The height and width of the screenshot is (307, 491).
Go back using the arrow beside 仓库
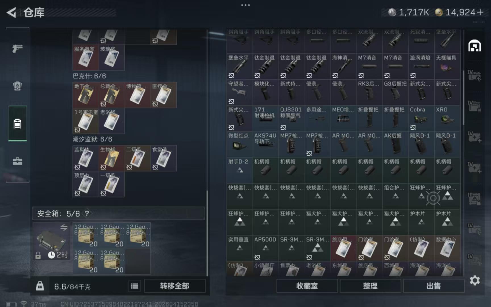point(11,13)
